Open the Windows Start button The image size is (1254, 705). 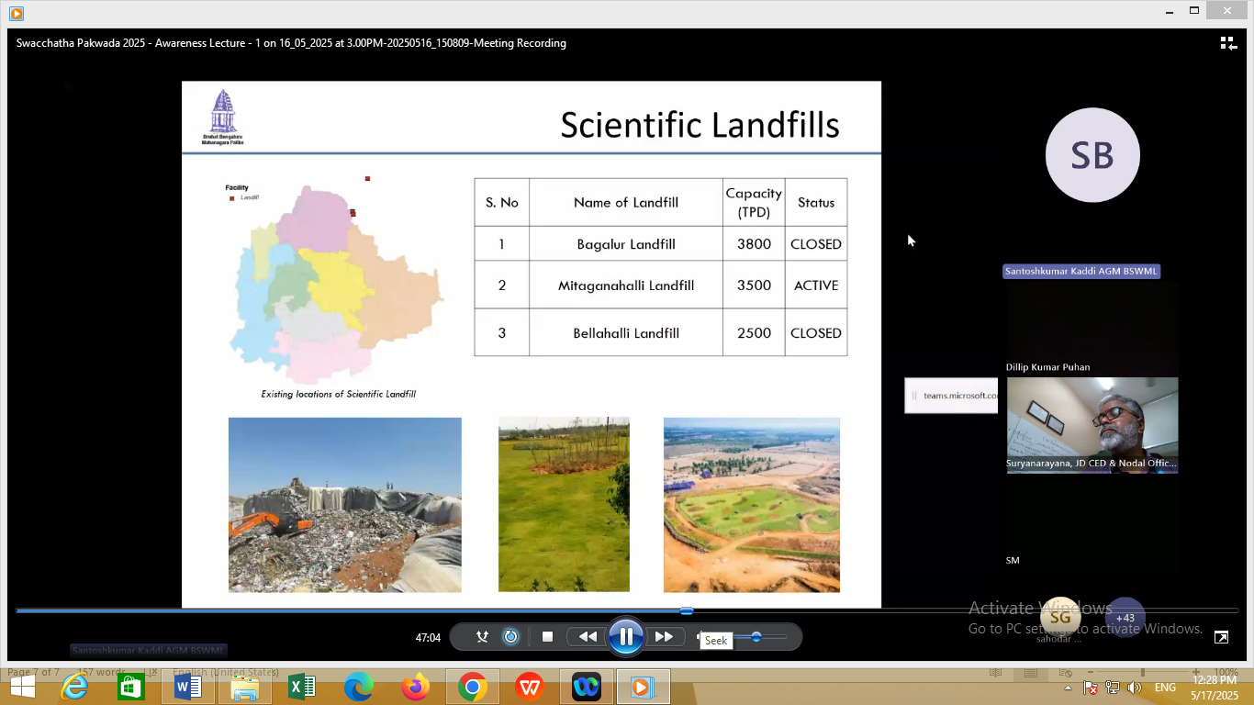pos(22,687)
